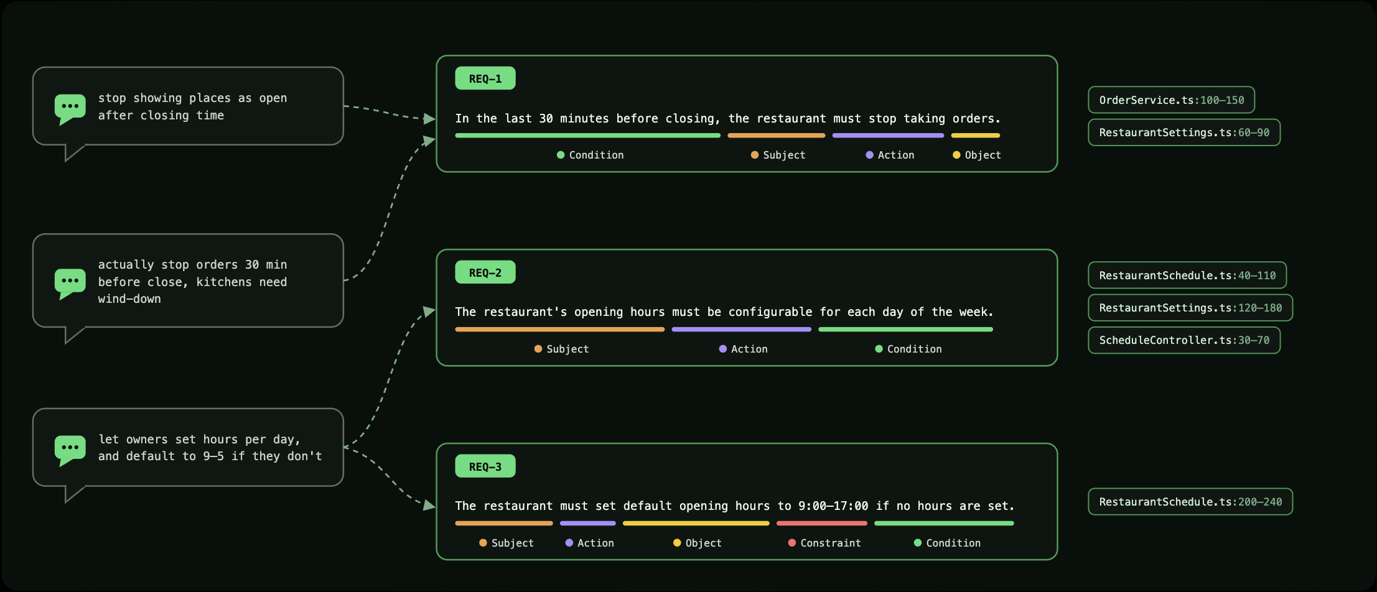This screenshot has width=1377, height=592.
Task: Select the "actually stop orders 30 min" message text
Action: [192, 282]
